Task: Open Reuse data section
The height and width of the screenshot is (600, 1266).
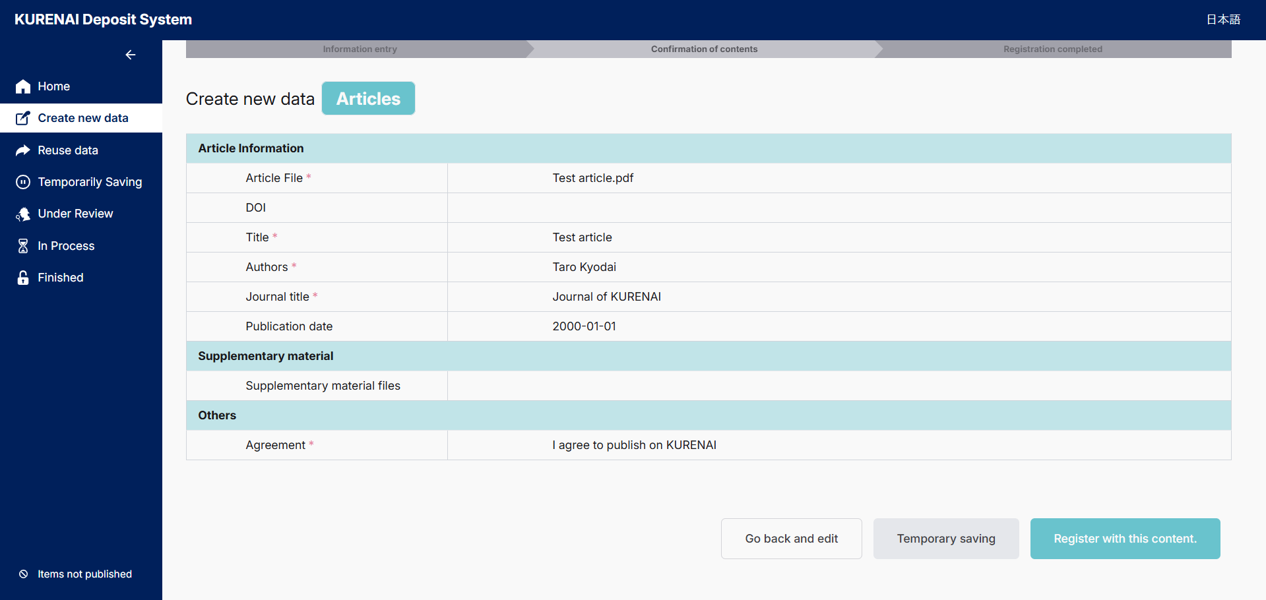Action: (81, 150)
